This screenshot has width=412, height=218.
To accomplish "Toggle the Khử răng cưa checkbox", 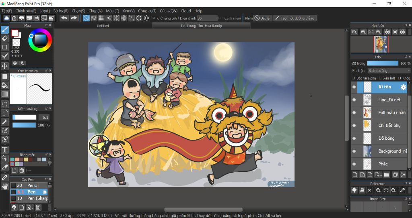I will [x=154, y=18].
